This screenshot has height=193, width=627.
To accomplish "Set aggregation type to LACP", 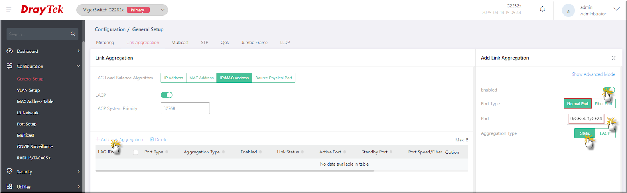I will (x=605, y=133).
